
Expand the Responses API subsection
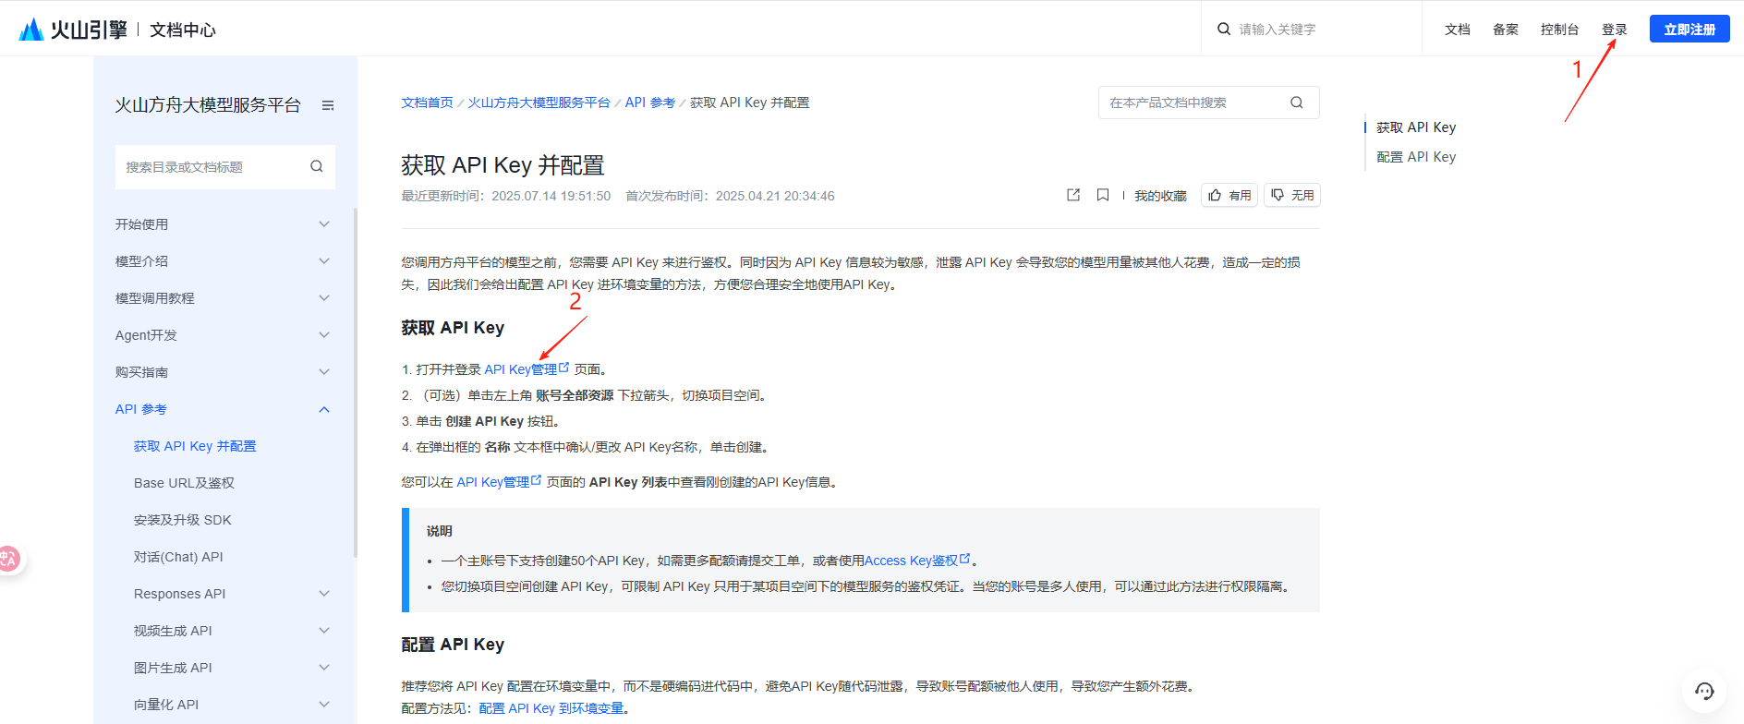point(324,594)
